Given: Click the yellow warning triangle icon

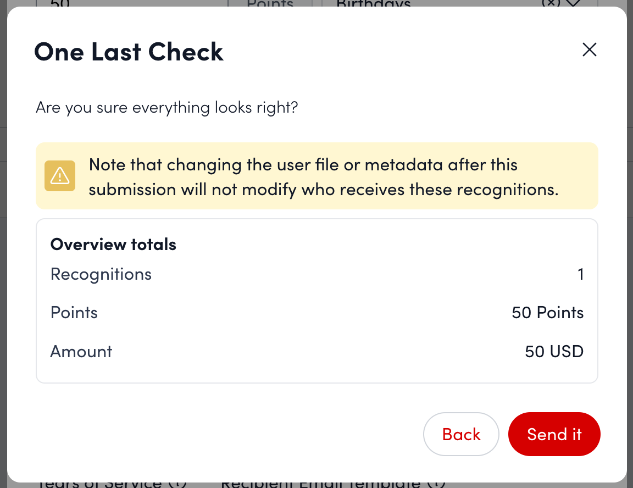Looking at the screenshot, I should pos(59,176).
